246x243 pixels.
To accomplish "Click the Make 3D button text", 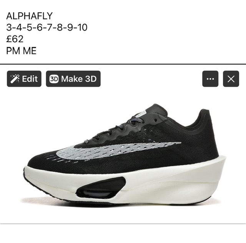I will point(79,79).
